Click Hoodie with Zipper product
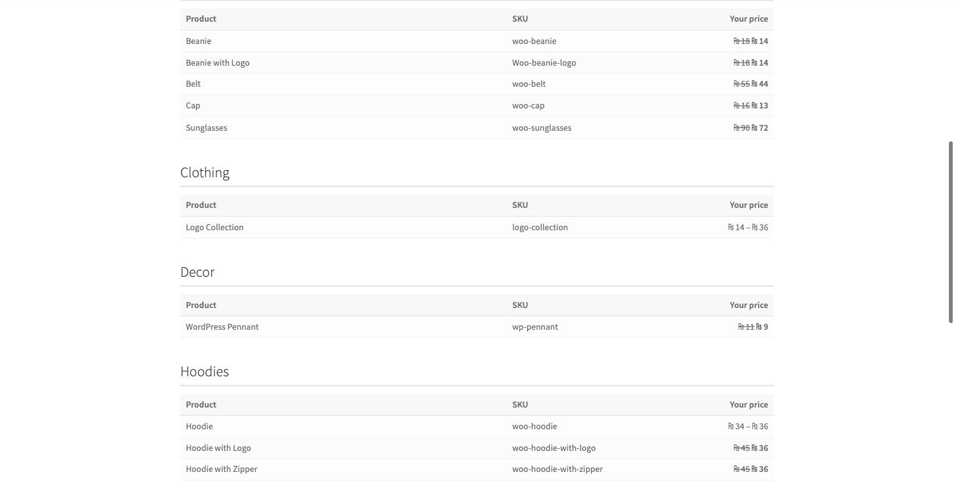 pos(221,469)
